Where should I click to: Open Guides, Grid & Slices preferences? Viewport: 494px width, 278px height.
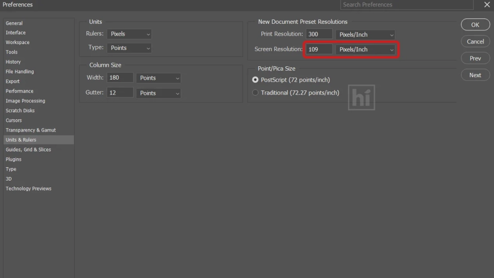pos(28,149)
